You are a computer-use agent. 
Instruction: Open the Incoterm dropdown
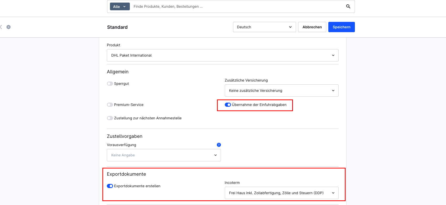281,193
